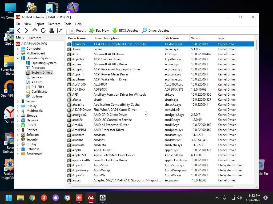The height and width of the screenshot is (204, 273).
Task: Open Google Chrome from the taskbar
Action: click(32, 198)
